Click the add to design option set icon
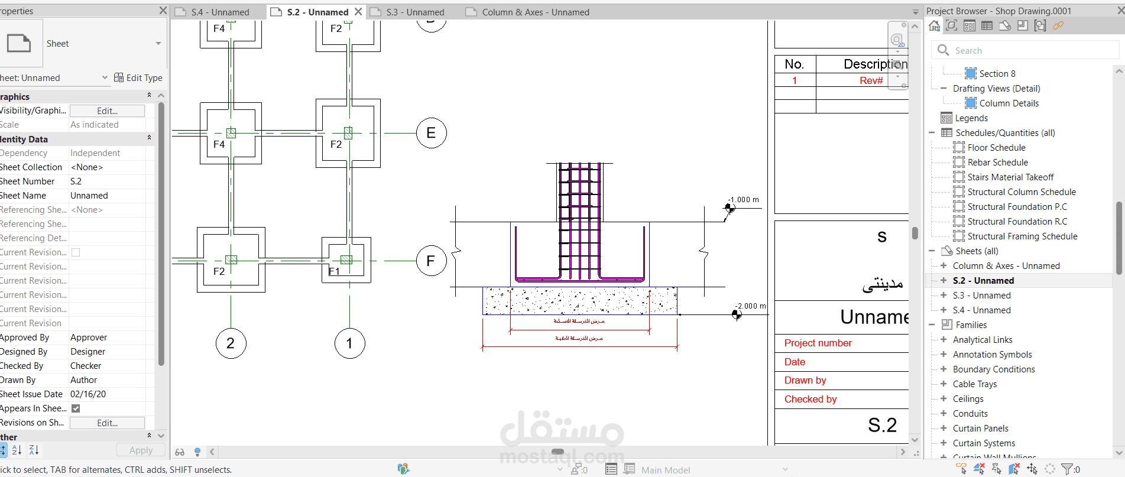The width and height of the screenshot is (1125, 477). tap(629, 469)
